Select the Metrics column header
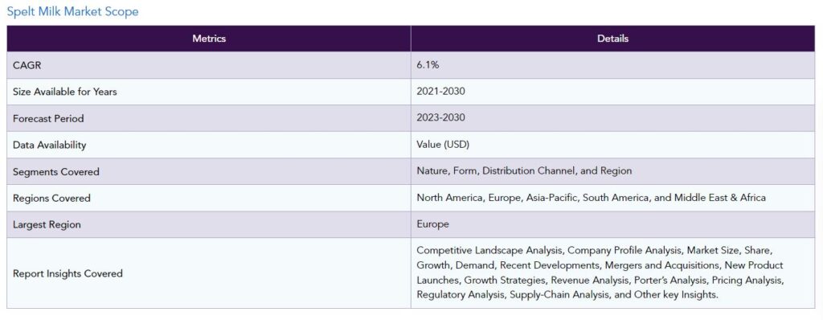The image size is (823, 320). 209,39
